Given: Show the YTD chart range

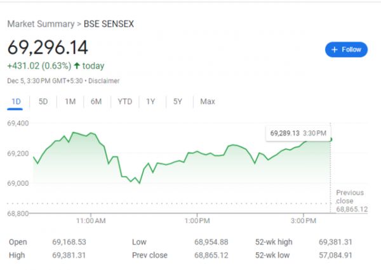Looking at the screenshot, I should [124, 101].
